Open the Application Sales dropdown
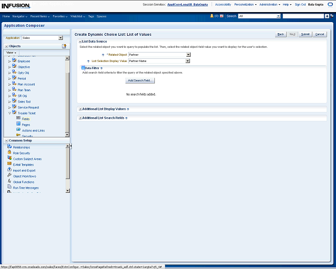Screen dimensions: 336x269 60,38
